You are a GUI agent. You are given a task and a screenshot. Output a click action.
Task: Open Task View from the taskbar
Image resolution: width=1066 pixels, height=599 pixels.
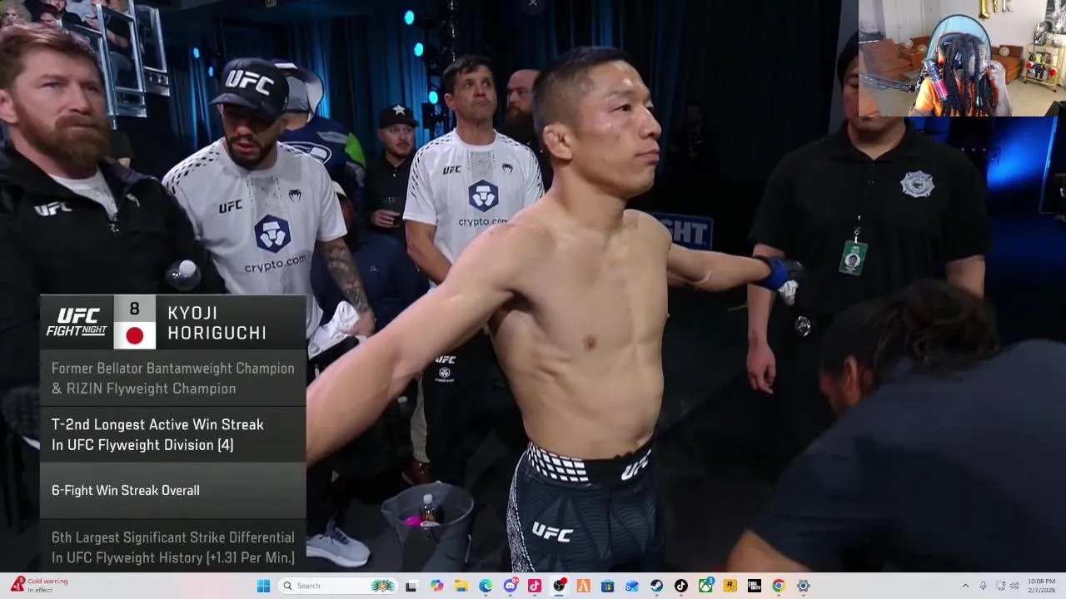tap(411, 586)
